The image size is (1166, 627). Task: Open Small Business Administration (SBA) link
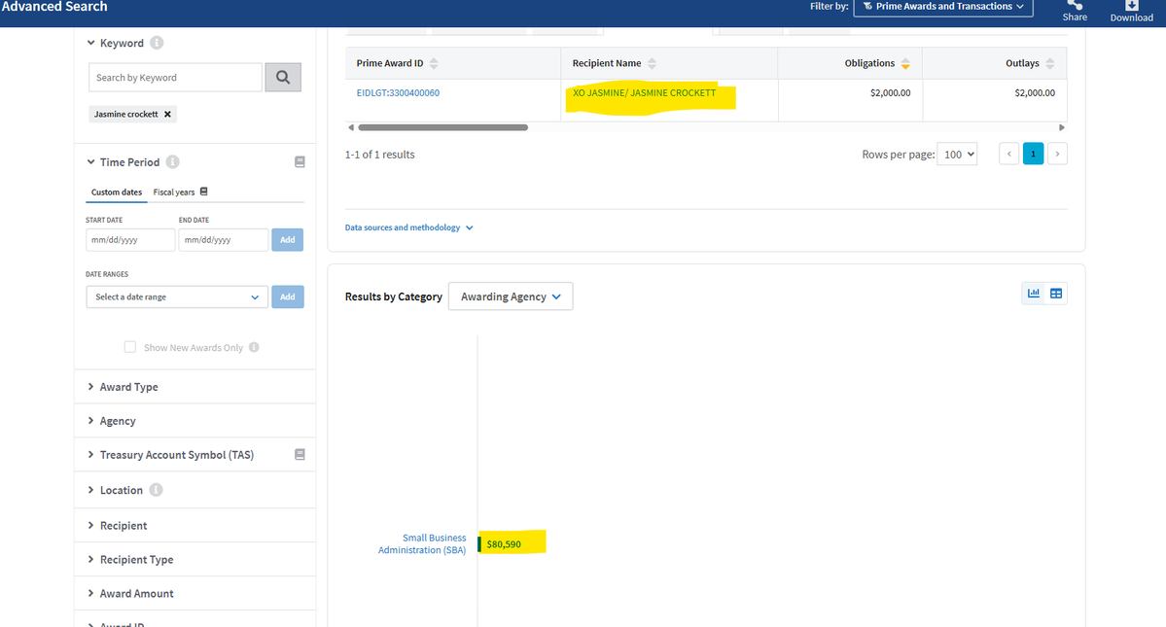[422, 543]
